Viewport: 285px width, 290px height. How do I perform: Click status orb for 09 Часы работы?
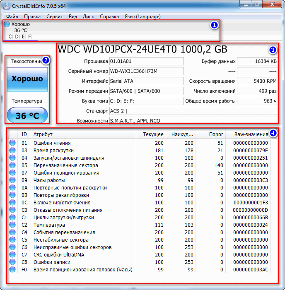12,180
